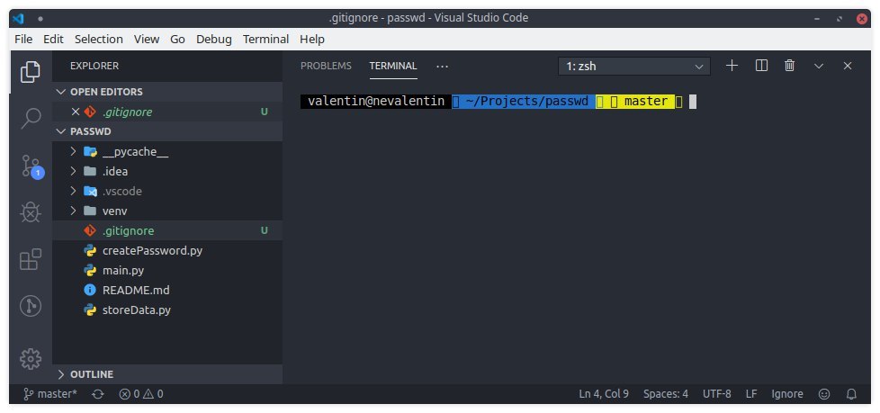Close the terminal panel

(x=848, y=66)
